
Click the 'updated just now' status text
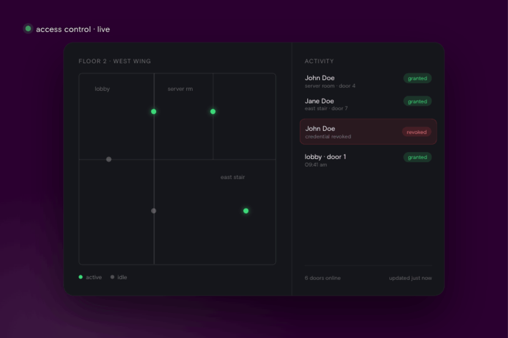click(411, 278)
